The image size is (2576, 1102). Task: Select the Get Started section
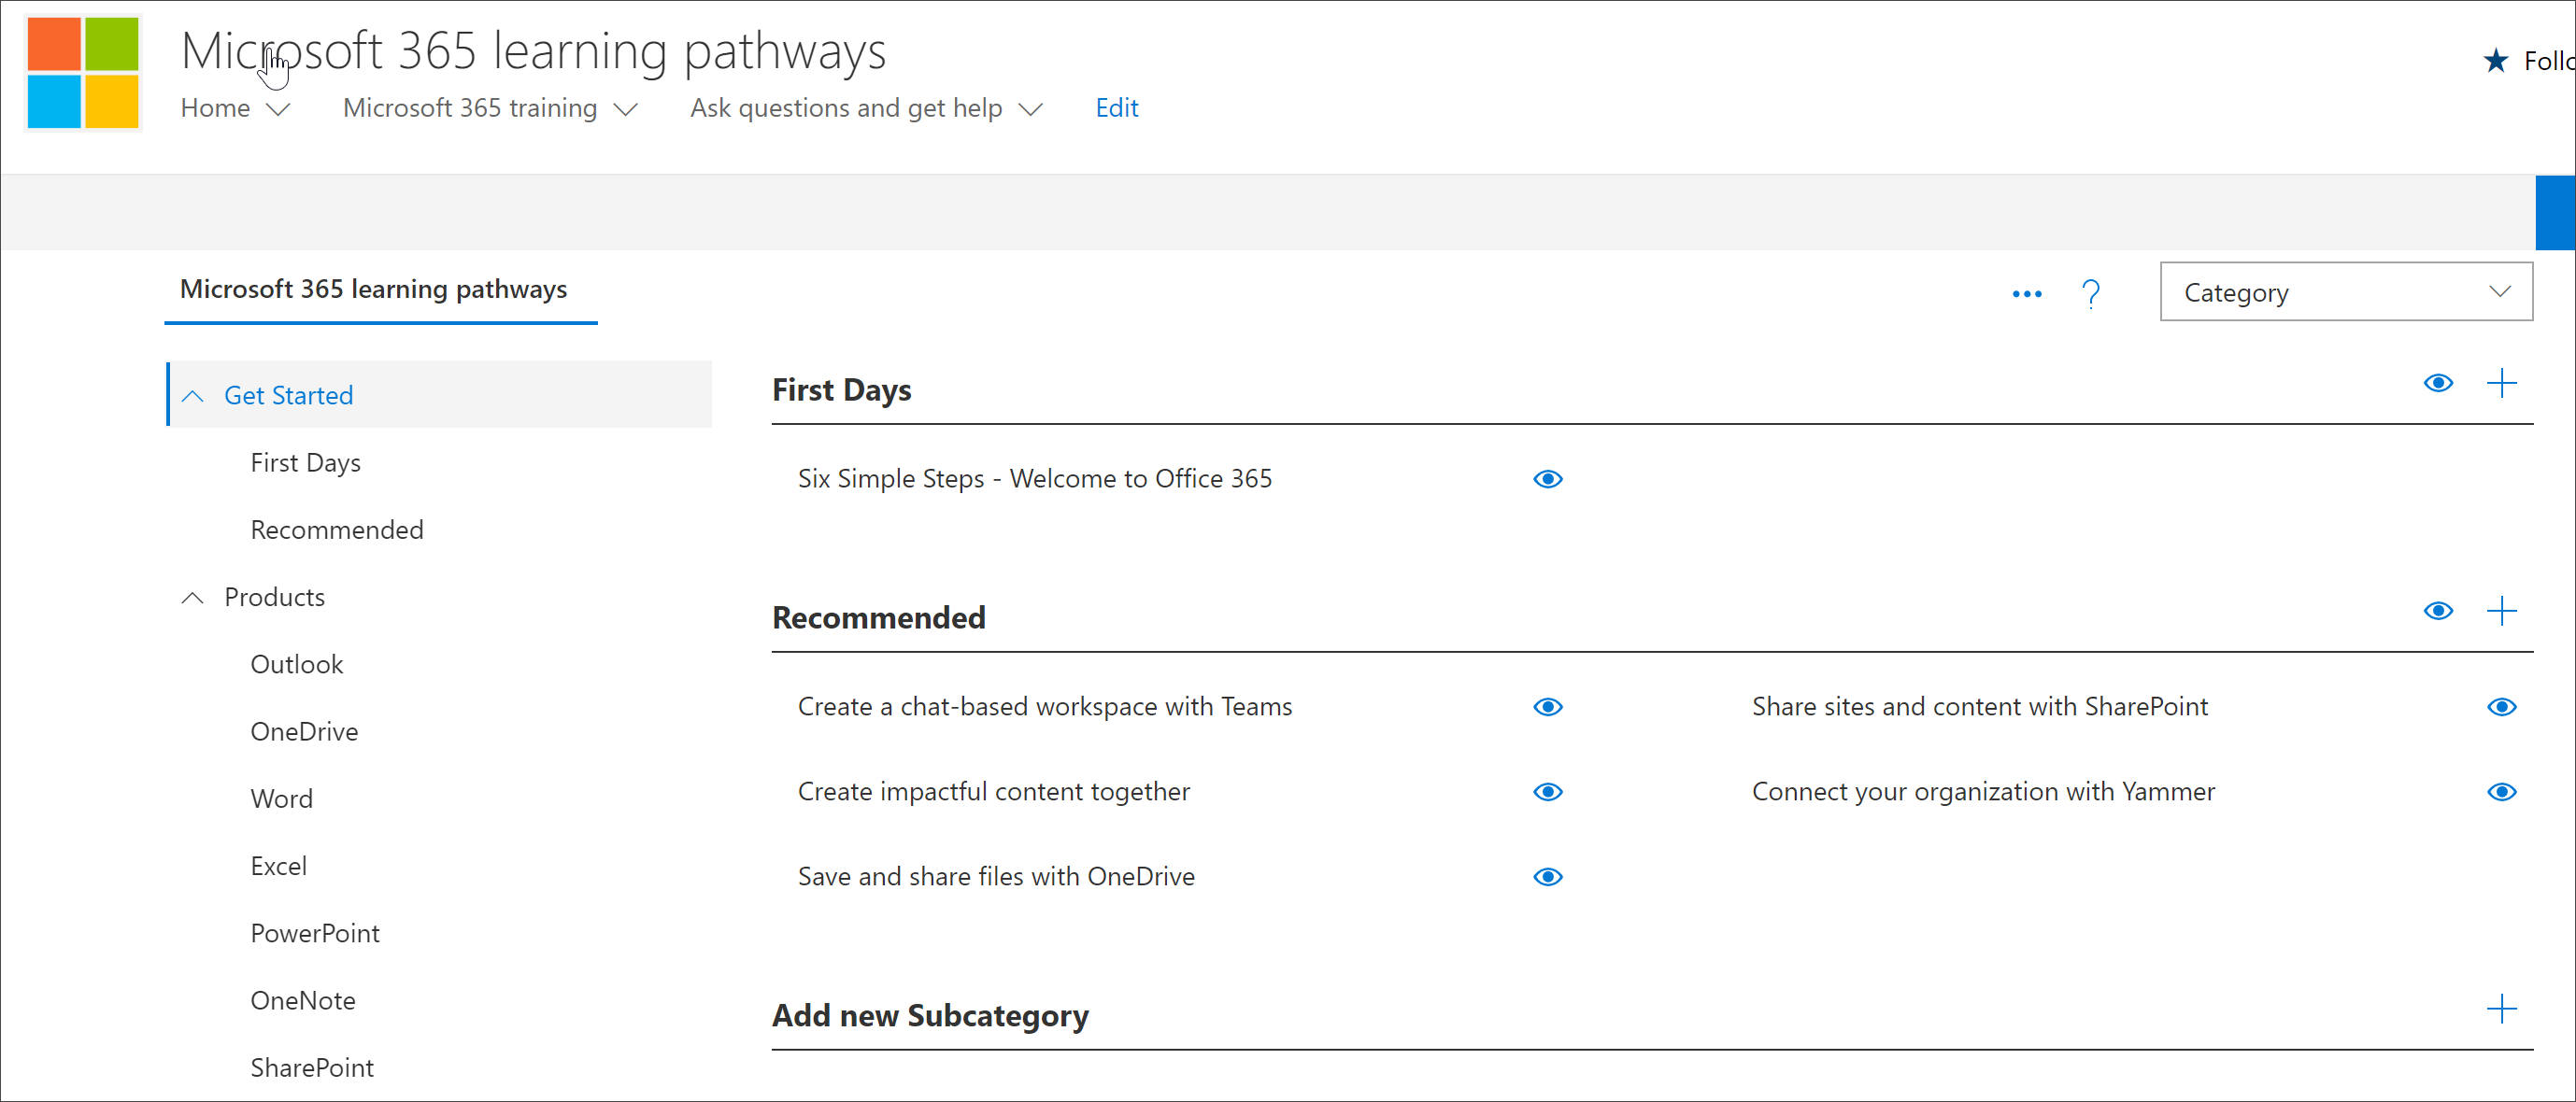click(289, 394)
